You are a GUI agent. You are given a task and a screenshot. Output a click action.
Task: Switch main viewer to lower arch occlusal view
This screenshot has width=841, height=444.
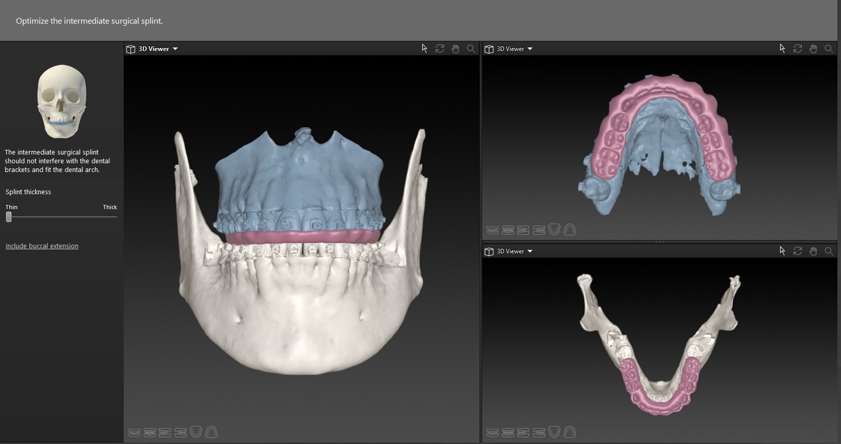point(196,432)
